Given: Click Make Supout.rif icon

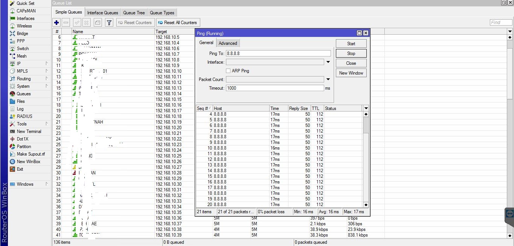Looking at the screenshot, I should coord(12,154).
